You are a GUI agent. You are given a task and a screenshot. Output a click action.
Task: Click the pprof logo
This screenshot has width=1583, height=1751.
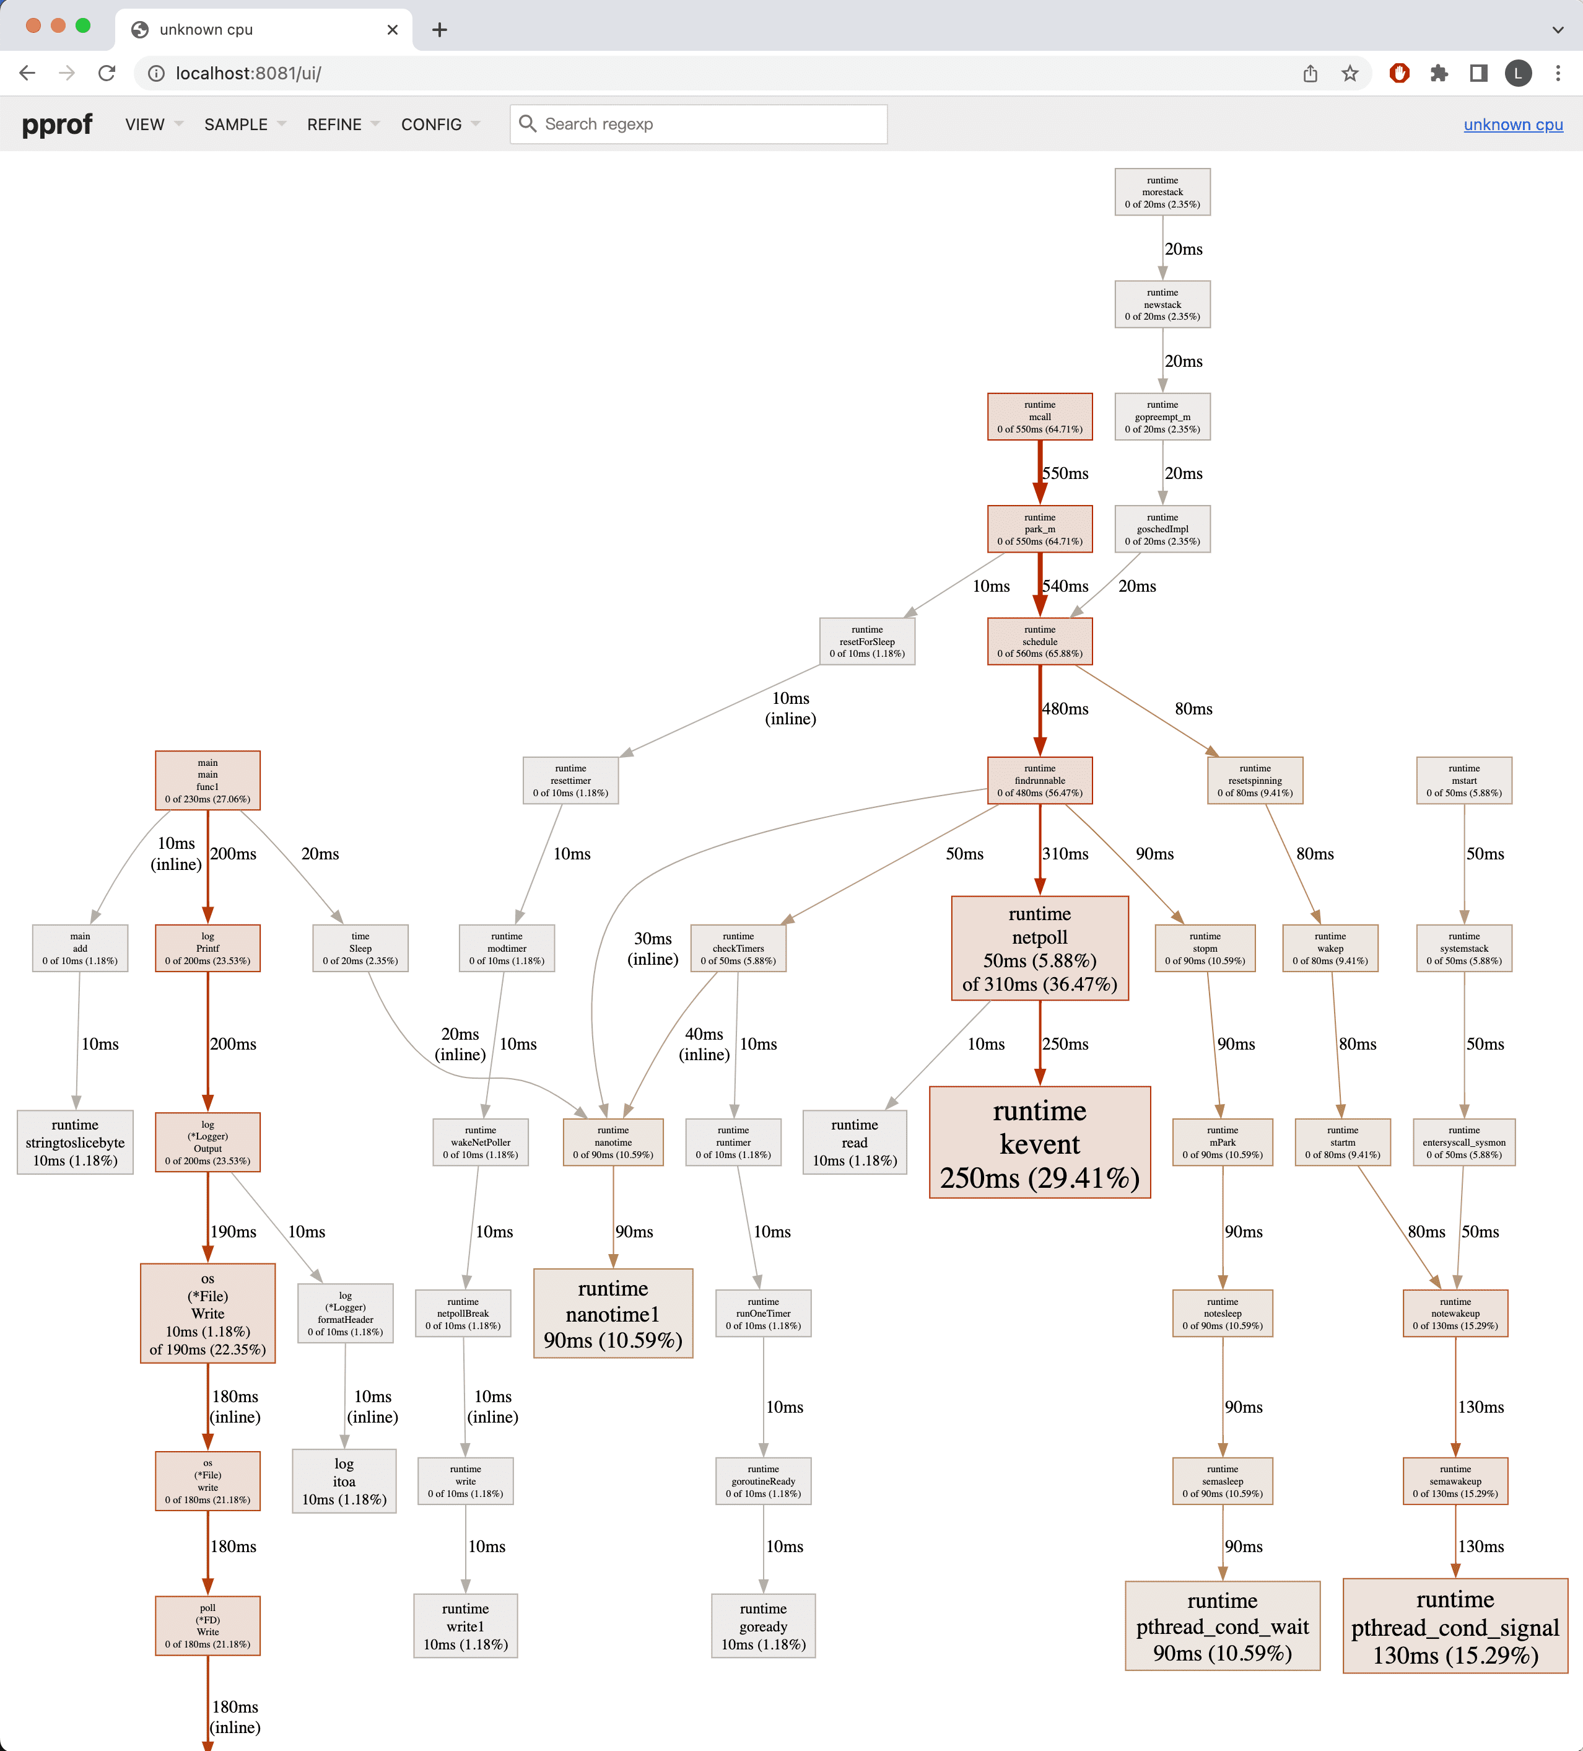(58, 124)
